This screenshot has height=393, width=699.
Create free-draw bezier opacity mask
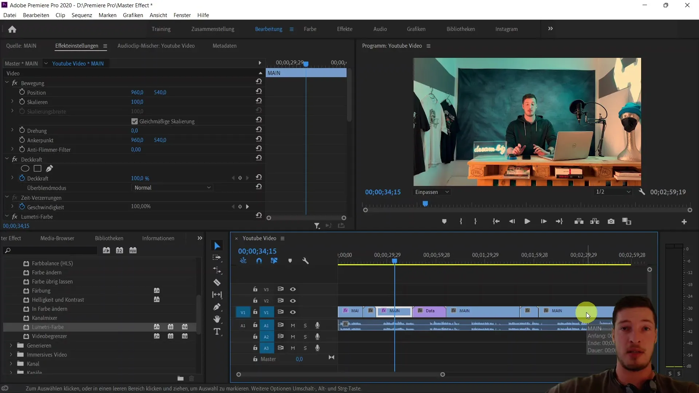(x=50, y=168)
